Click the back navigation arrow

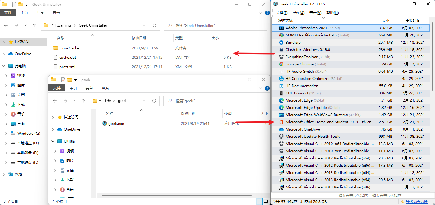click(6, 25)
